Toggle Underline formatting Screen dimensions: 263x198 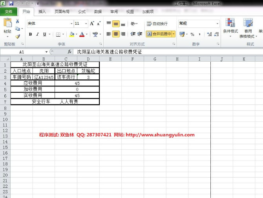44,35
